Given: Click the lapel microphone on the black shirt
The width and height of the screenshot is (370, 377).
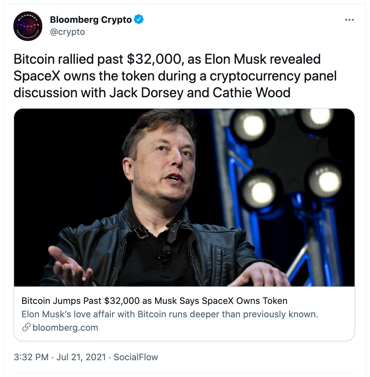Looking at the screenshot, I should 166,250.
